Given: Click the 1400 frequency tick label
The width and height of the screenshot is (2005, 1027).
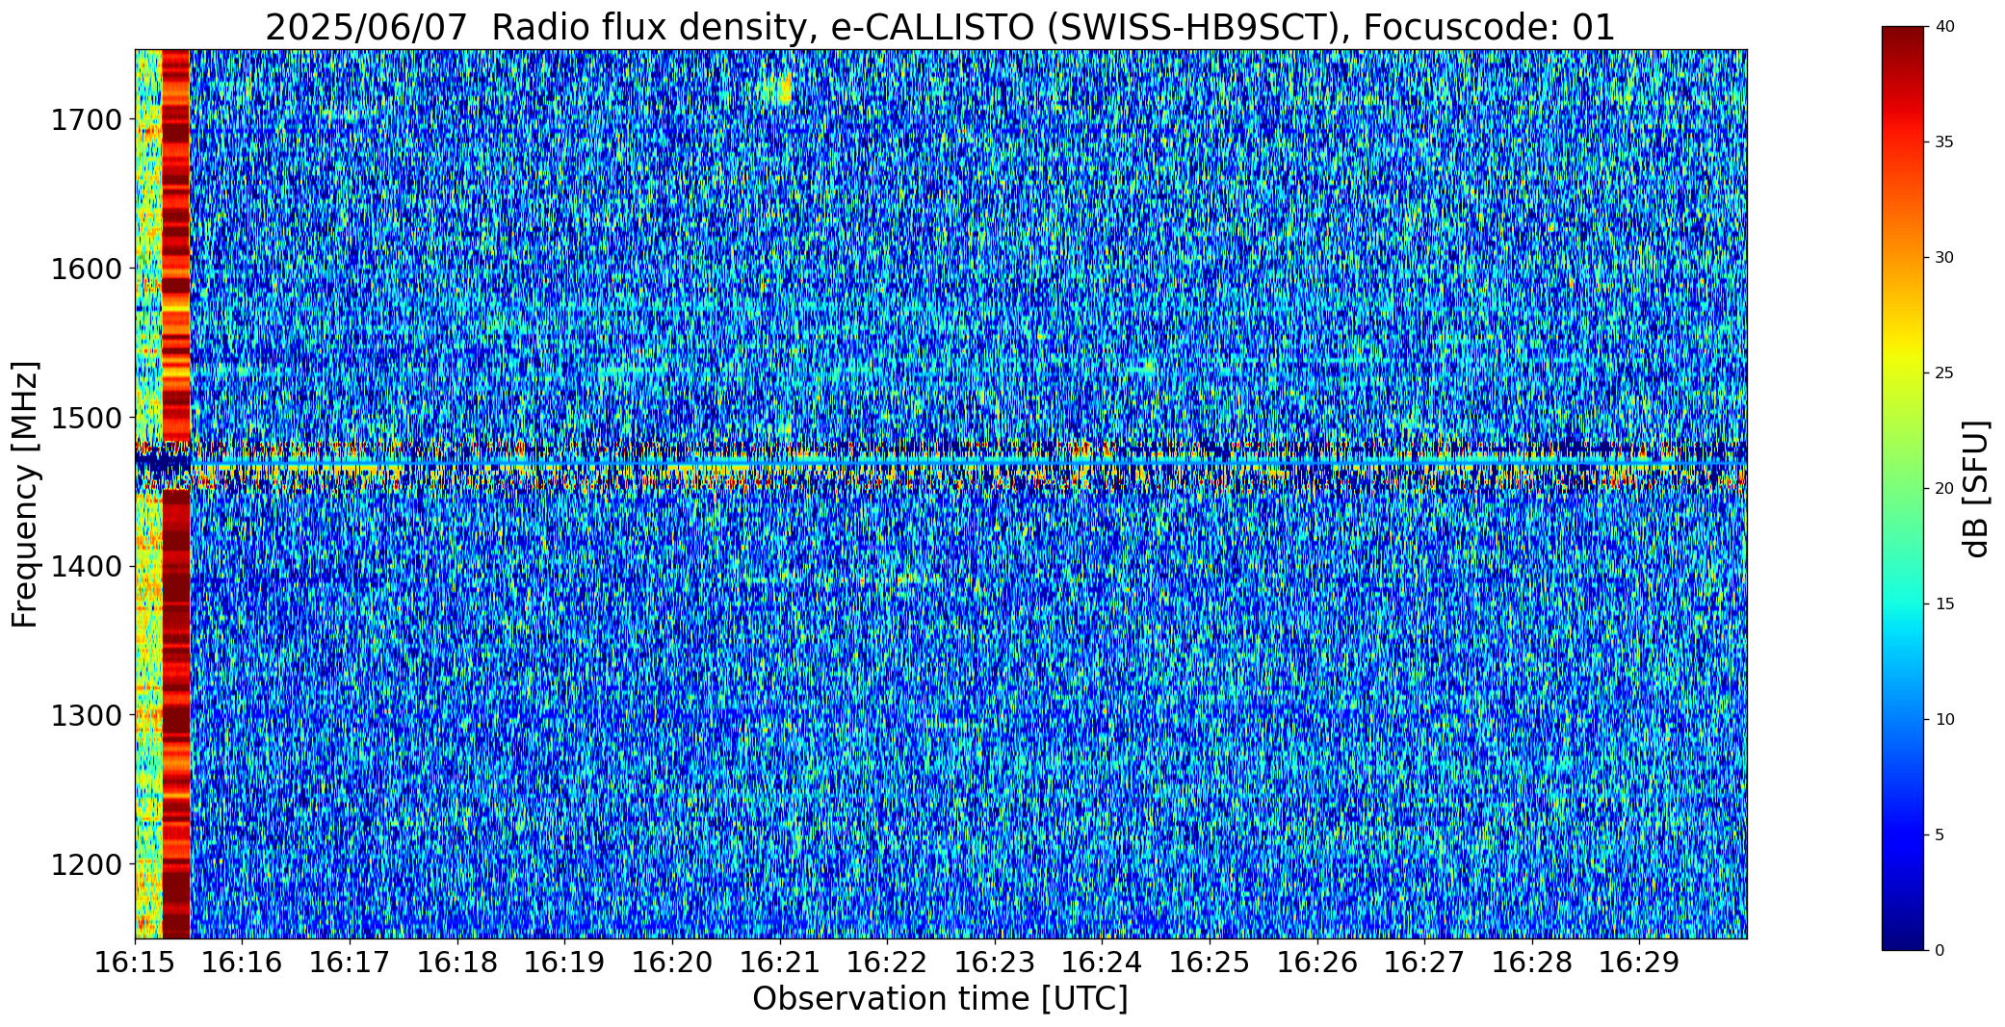Looking at the screenshot, I should tap(86, 567).
